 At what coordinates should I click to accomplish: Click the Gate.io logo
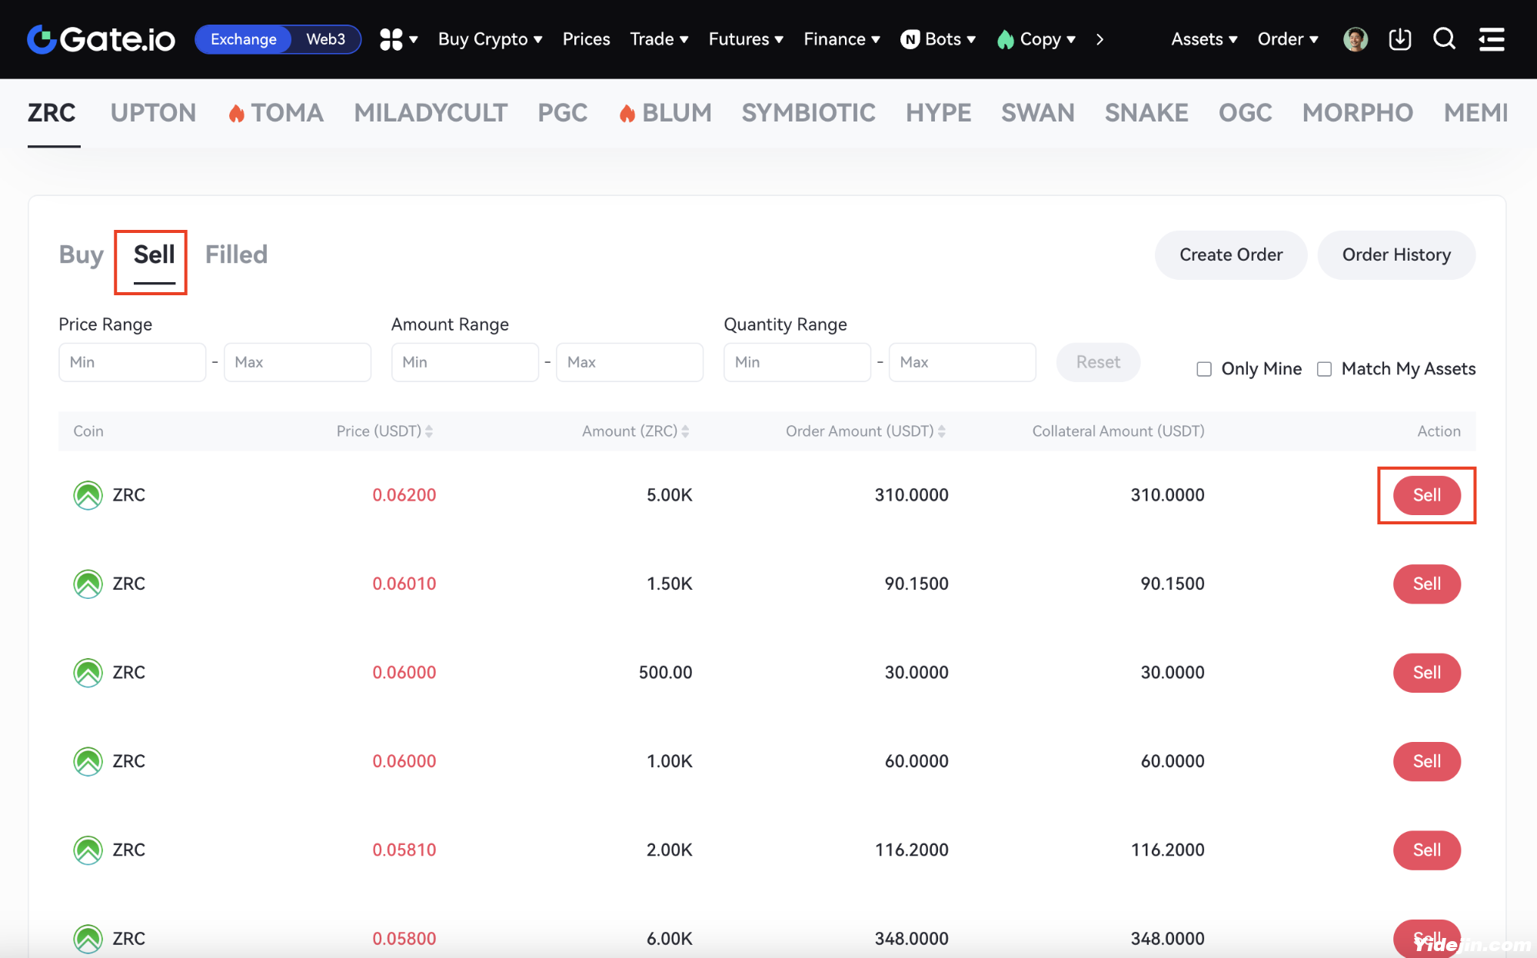[x=101, y=39]
